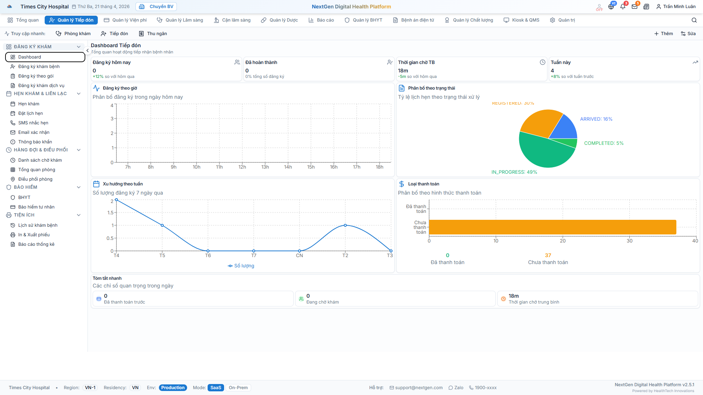Switch mode to On-Prem
This screenshot has width=703, height=395.
pos(238,388)
